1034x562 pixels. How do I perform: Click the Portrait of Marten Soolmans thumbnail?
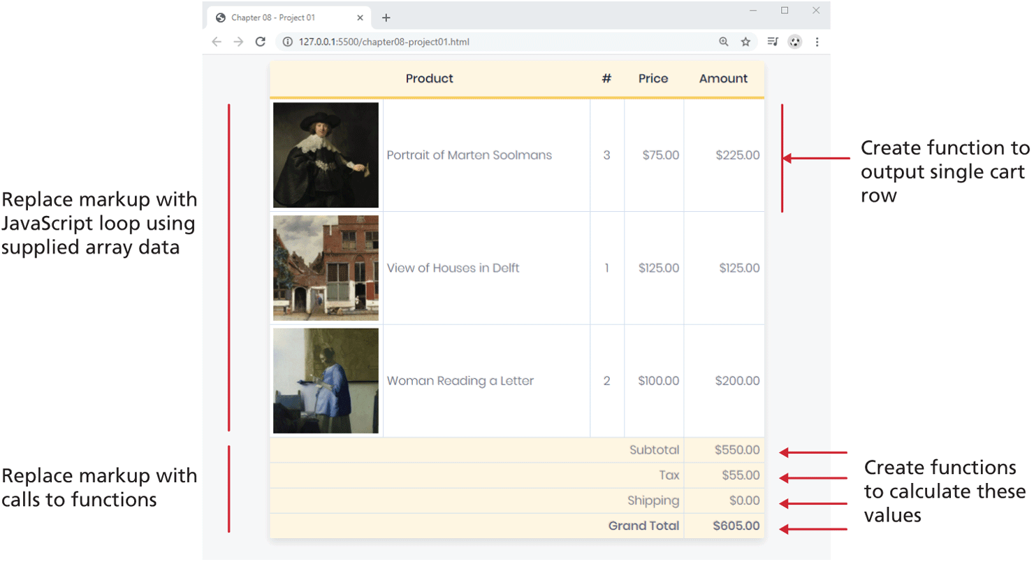point(326,155)
